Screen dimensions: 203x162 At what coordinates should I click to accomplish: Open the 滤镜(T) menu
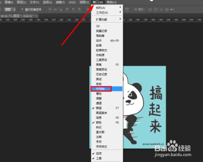[60, 2]
